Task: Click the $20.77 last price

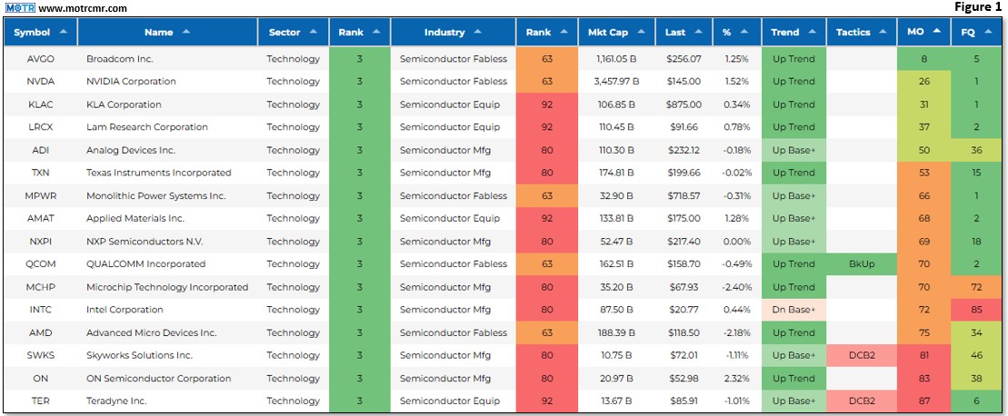Action: [x=684, y=310]
